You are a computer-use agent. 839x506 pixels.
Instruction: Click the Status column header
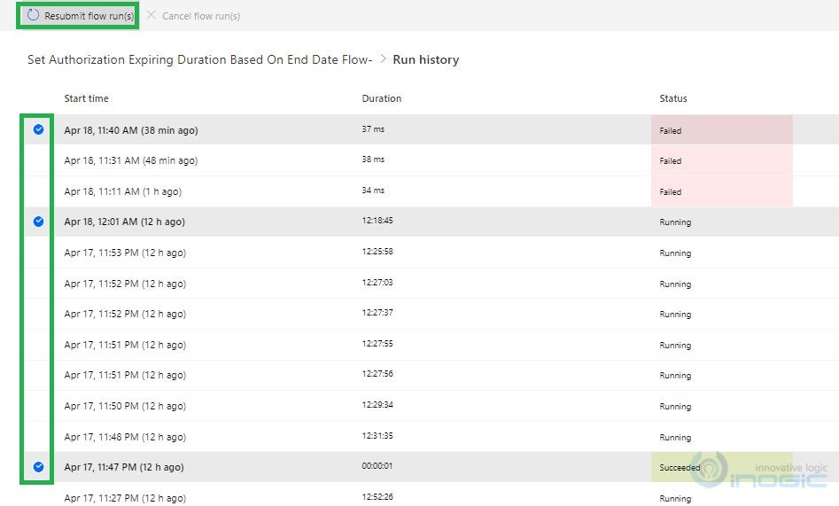673,98
